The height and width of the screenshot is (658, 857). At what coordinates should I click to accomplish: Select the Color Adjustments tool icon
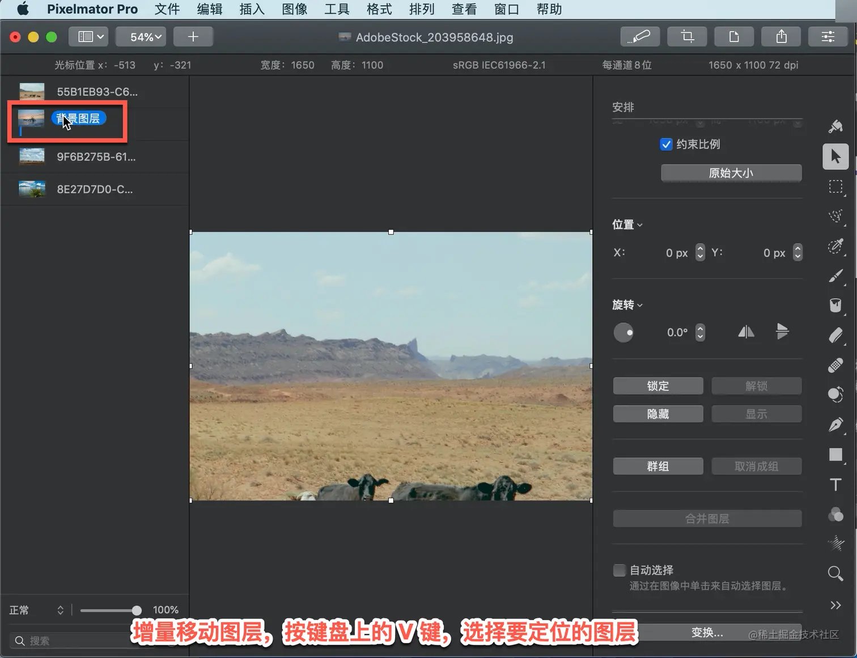coord(835,395)
